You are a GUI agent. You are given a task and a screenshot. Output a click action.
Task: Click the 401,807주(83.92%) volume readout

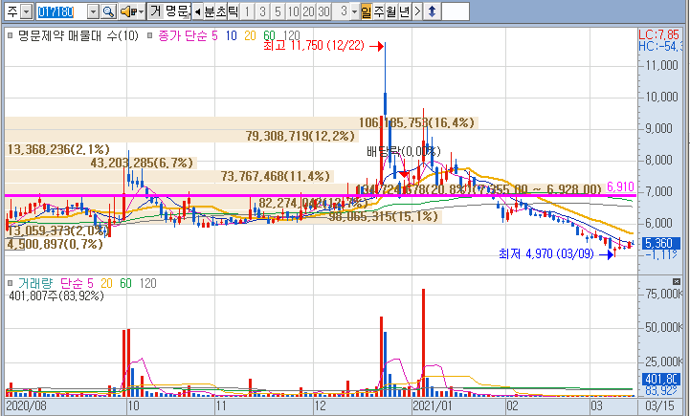56,296
